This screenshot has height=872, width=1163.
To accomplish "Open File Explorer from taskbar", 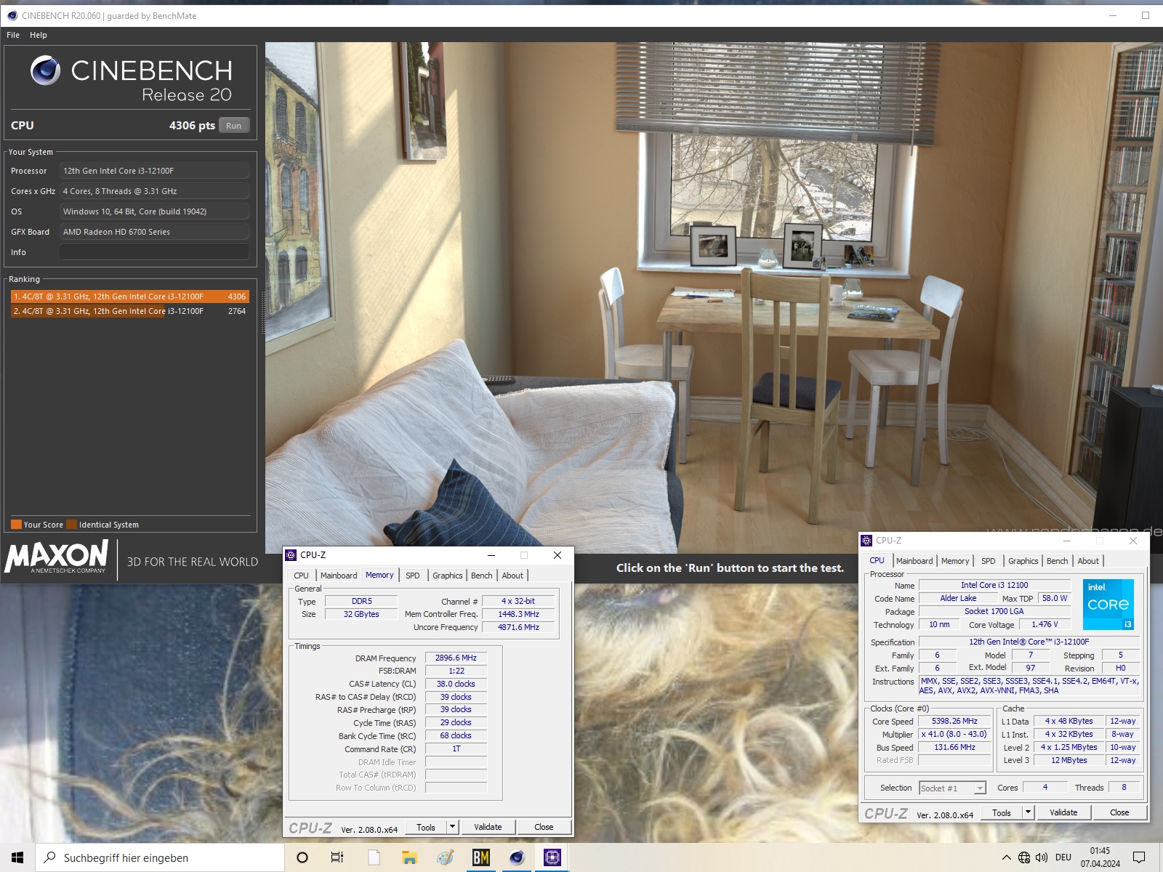I will (x=409, y=857).
